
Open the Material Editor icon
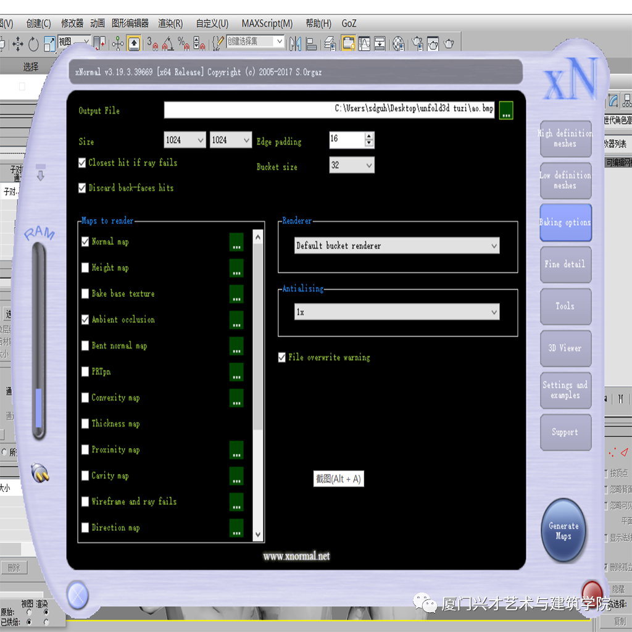tap(398, 44)
